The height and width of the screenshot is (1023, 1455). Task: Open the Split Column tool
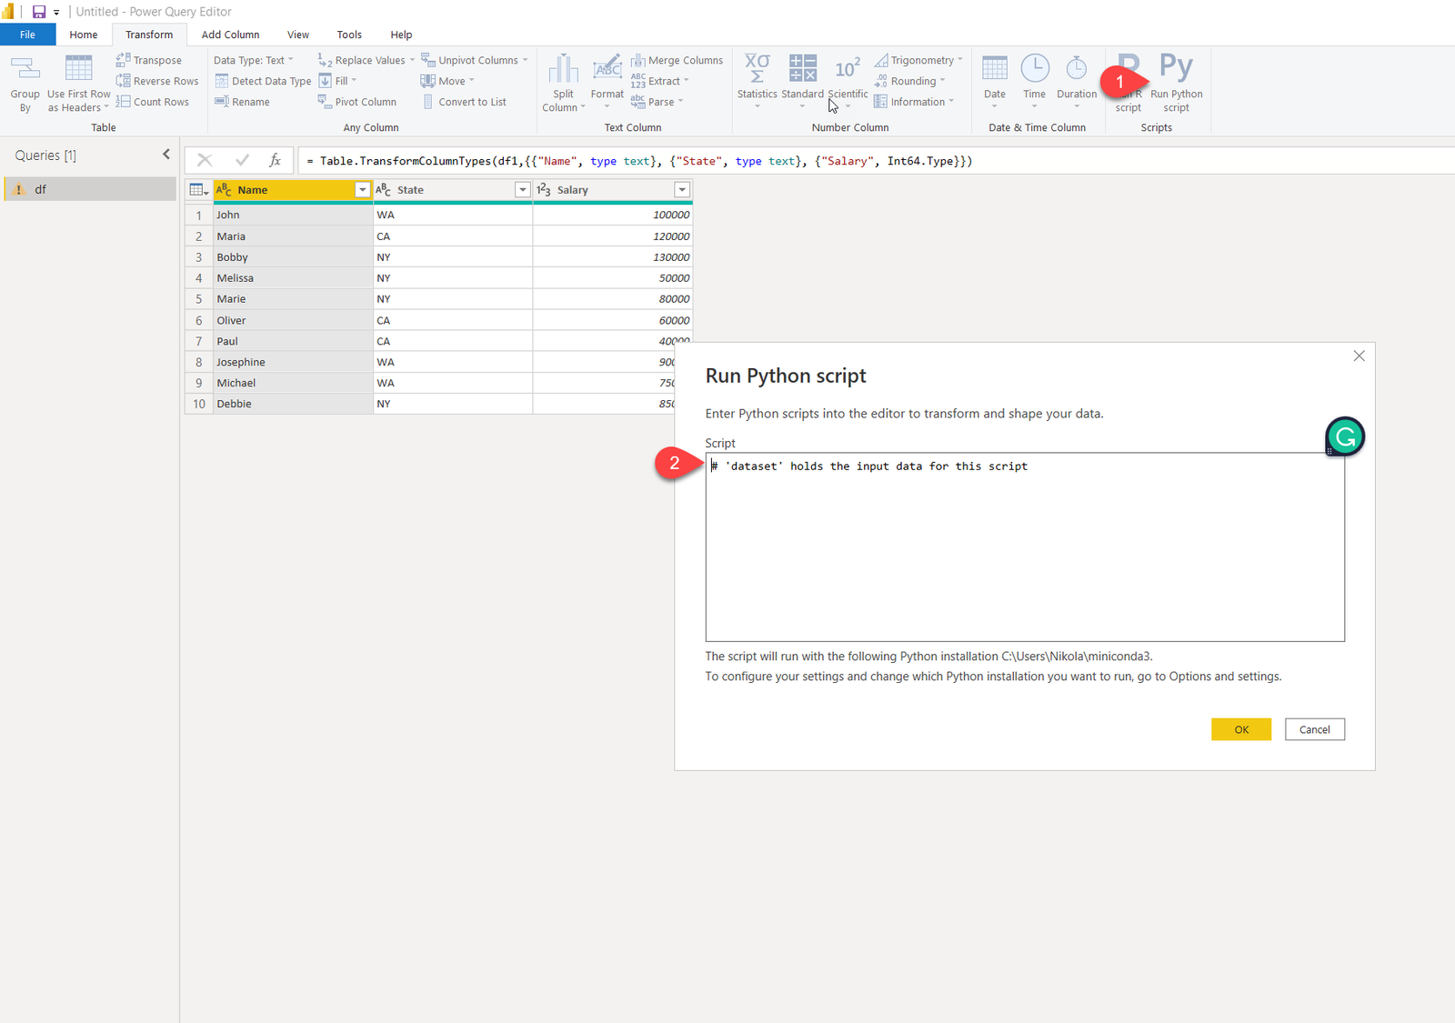pos(564,69)
